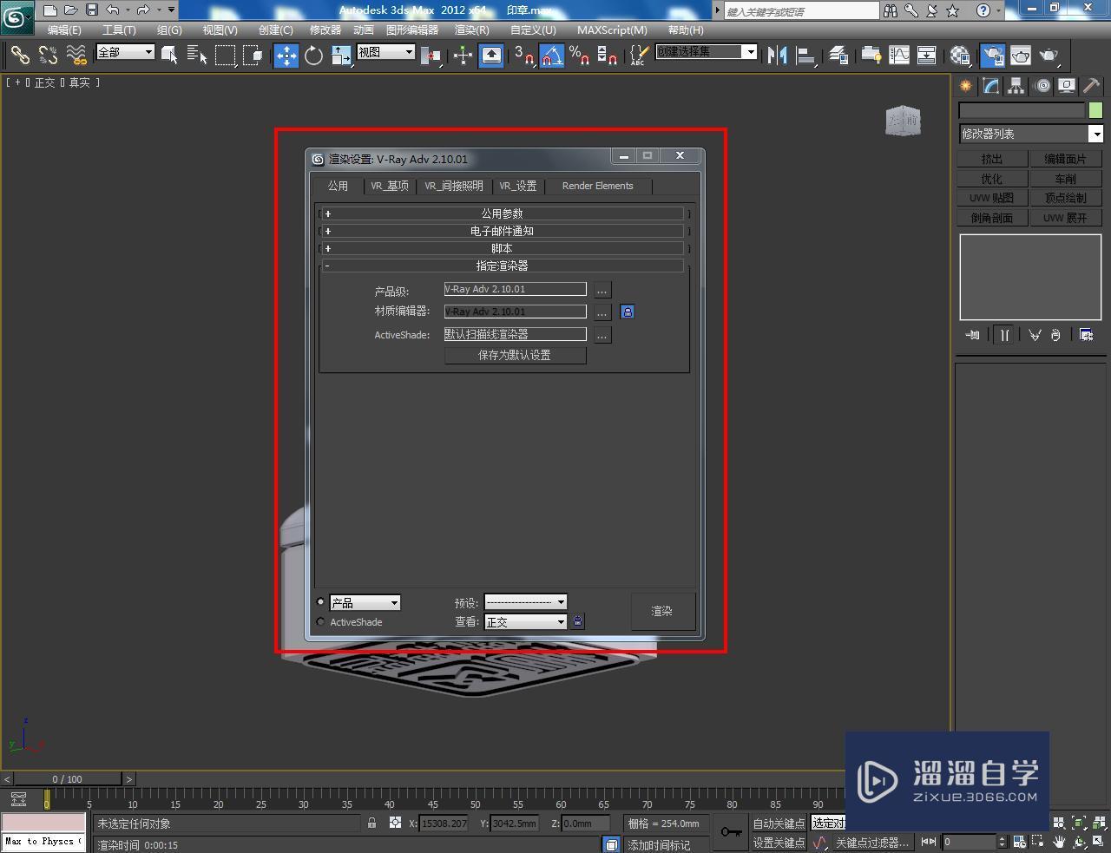Switch to the VR_基项 tab
This screenshot has height=853, width=1111.
[390, 186]
